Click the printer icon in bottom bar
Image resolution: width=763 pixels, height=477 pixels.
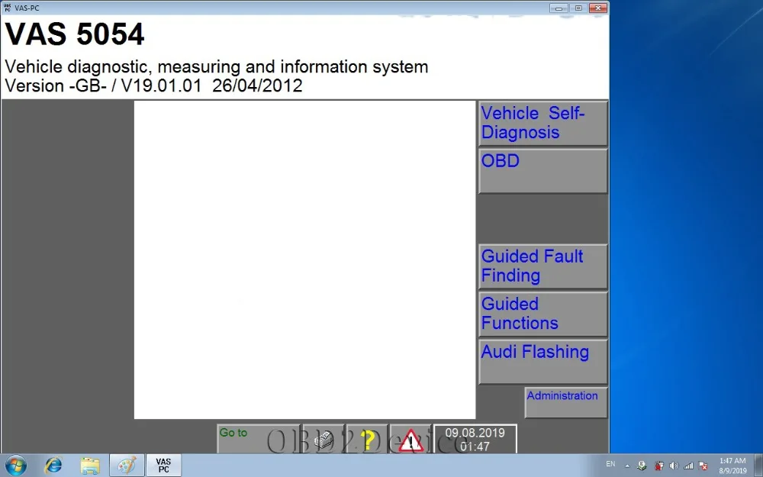point(324,440)
